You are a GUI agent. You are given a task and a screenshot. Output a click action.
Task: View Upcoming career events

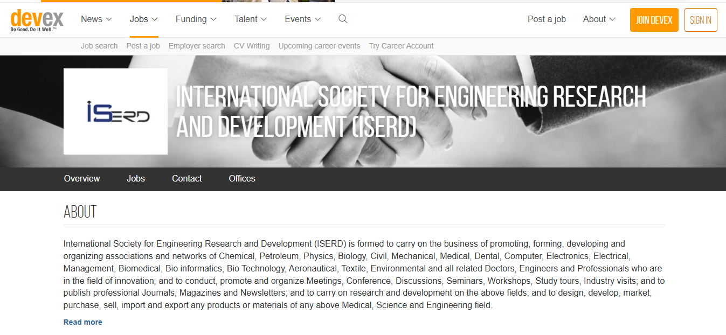point(319,46)
